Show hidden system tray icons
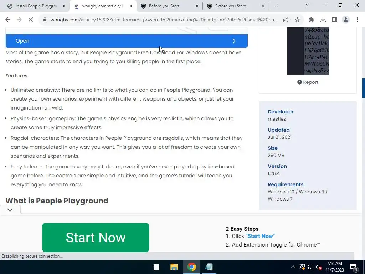The width and height of the screenshot is (365, 274). [293, 267]
